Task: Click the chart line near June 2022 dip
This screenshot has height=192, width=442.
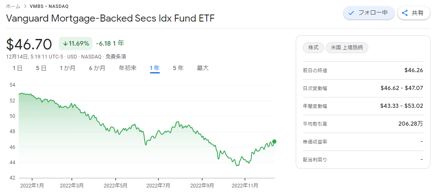Action: 146,145
